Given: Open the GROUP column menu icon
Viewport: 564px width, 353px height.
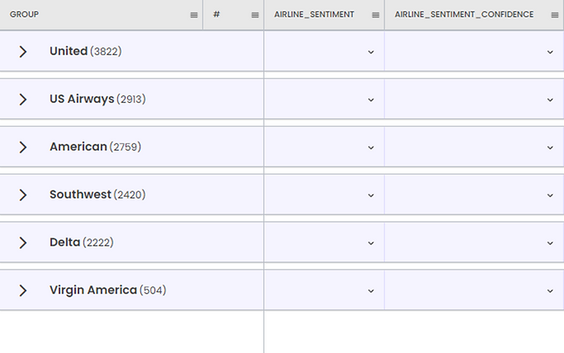Looking at the screenshot, I should 194,15.
